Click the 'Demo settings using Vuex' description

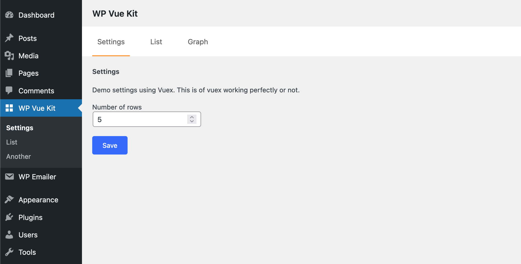coord(196,90)
